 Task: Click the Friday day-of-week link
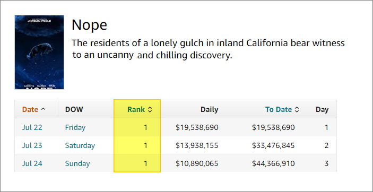click(x=75, y=128)
